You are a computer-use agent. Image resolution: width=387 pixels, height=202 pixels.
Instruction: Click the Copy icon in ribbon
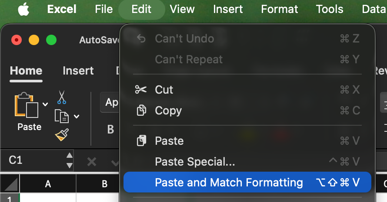(61, 116)
